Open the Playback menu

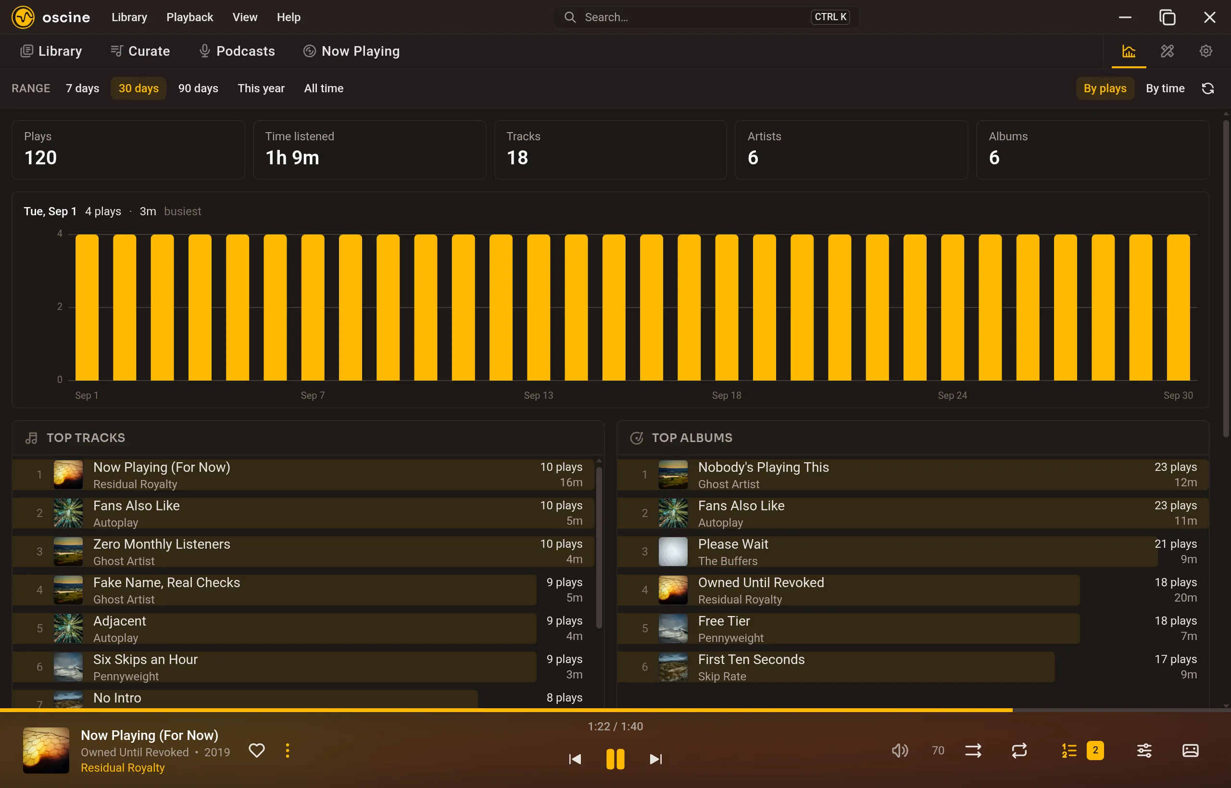(x=189, y=17)
